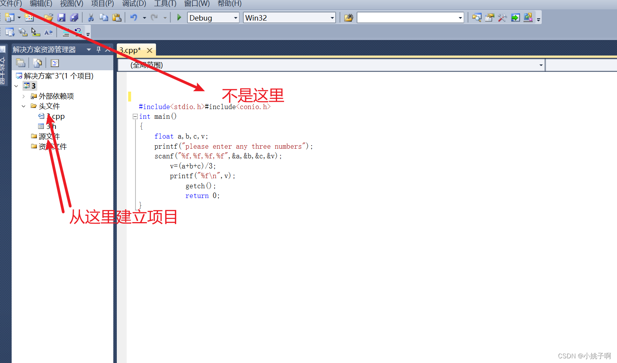Image resolution: width=617 pixels, height=363 pixels.
Task: Click the New Project toolbar icon
Action: [10, 17]
